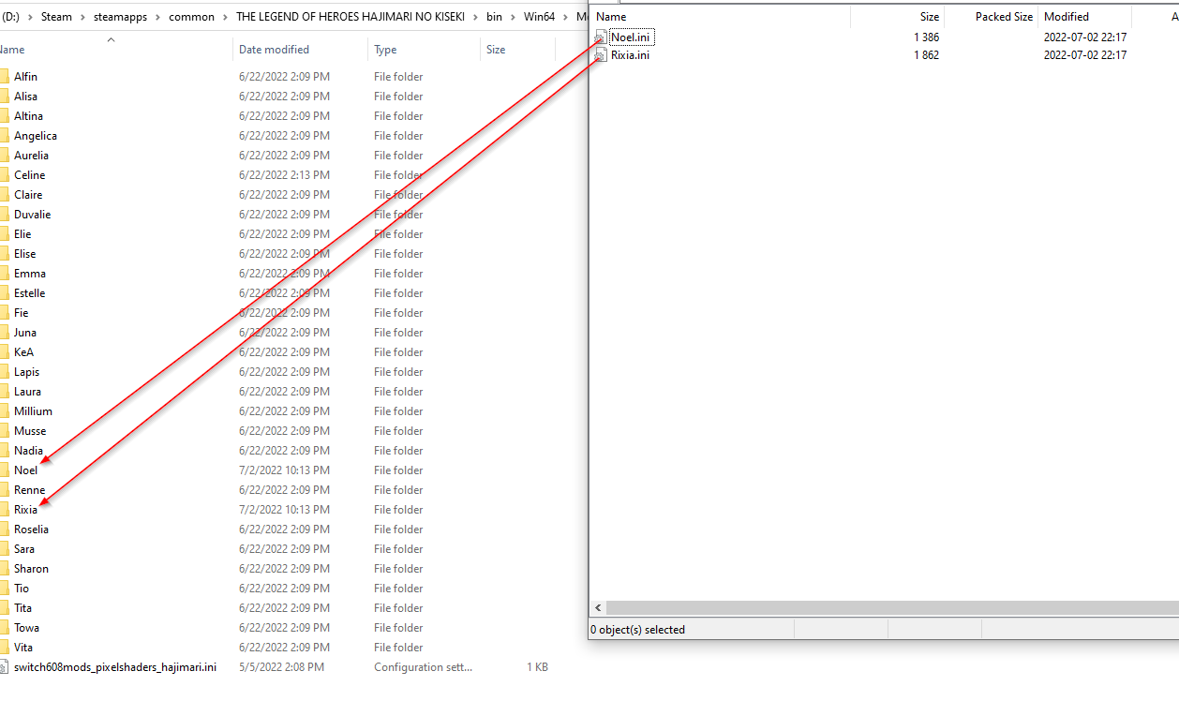Select the Rixia.ini file icon in the archive window

601,55
